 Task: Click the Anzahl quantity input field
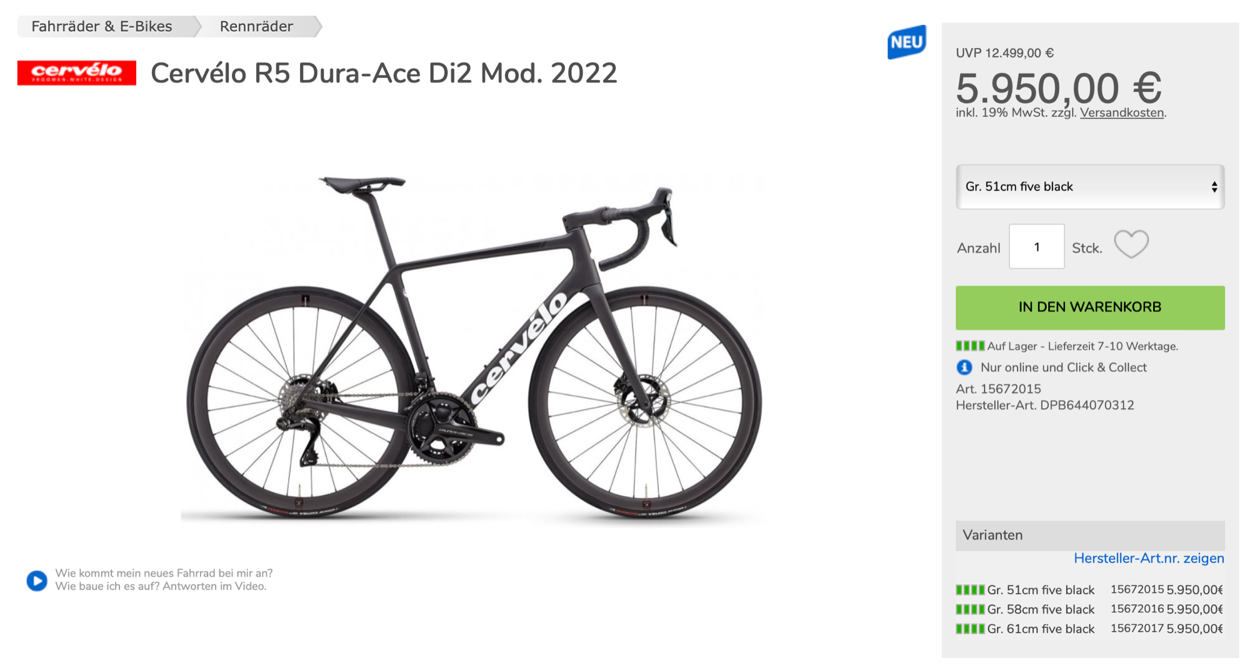pyautogui.click(x=1036, y=247)
